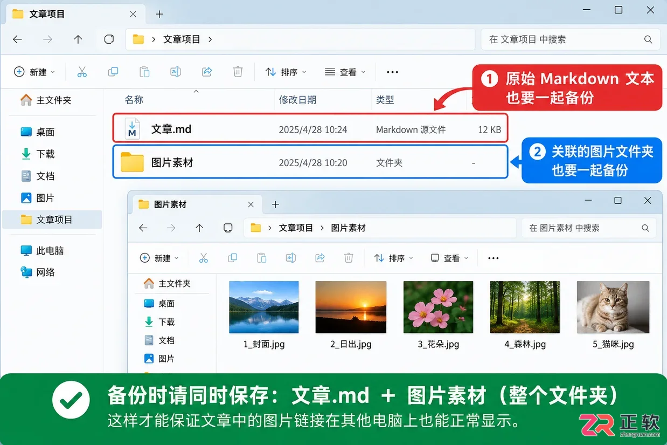Select 文章项目 in left sidebar
Viewport: 667px width, 445px height.
point(52,220)
